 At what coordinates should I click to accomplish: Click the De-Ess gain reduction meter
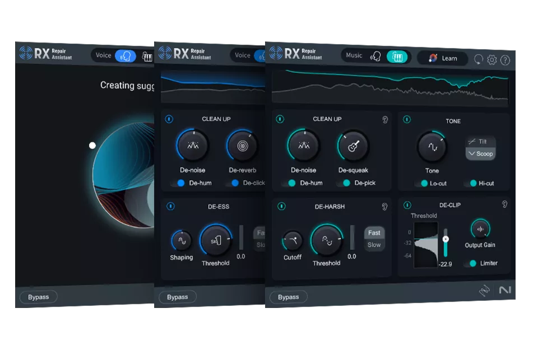coord(241,237)
